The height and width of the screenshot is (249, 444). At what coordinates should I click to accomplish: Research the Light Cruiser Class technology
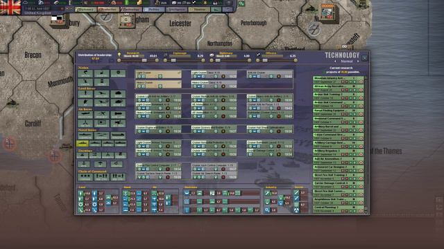(214, 75)
